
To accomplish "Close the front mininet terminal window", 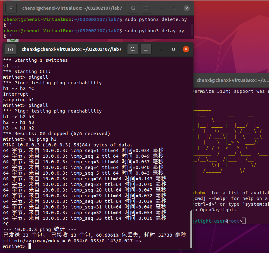I will (186, 50).
